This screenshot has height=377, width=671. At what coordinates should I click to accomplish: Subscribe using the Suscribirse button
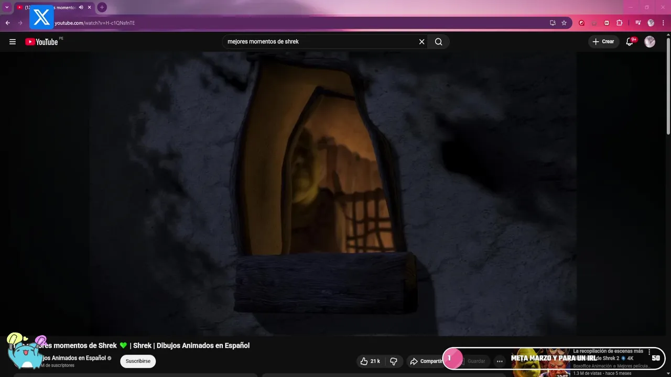tap(138, 361)
